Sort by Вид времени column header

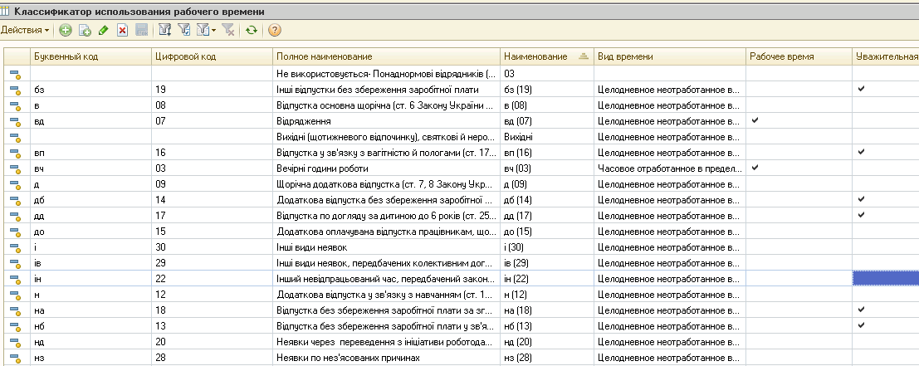[670, 56]
